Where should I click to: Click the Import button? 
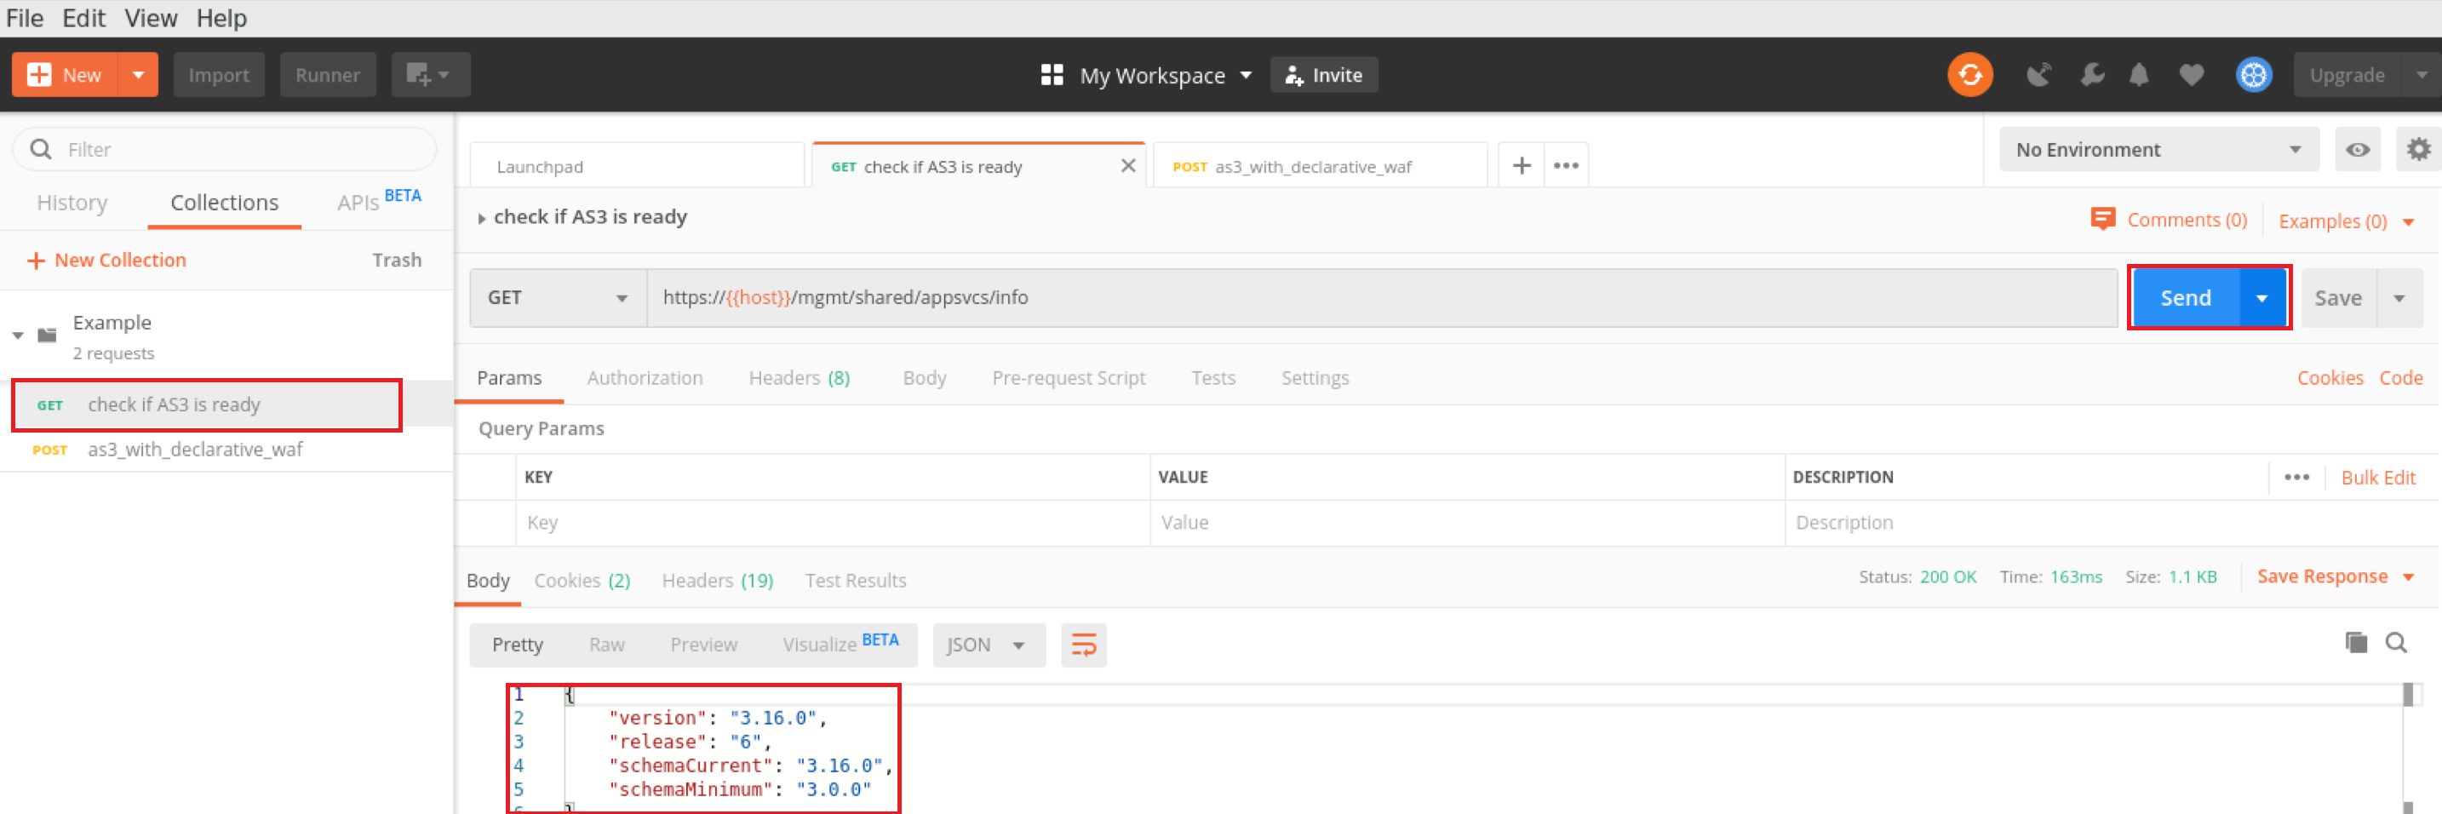click(219, 75)
